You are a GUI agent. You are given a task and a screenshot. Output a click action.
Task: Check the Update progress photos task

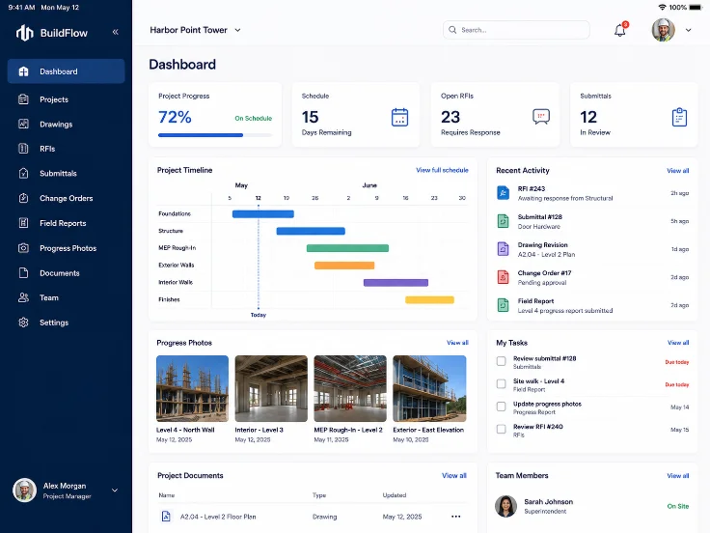(502, 407)
